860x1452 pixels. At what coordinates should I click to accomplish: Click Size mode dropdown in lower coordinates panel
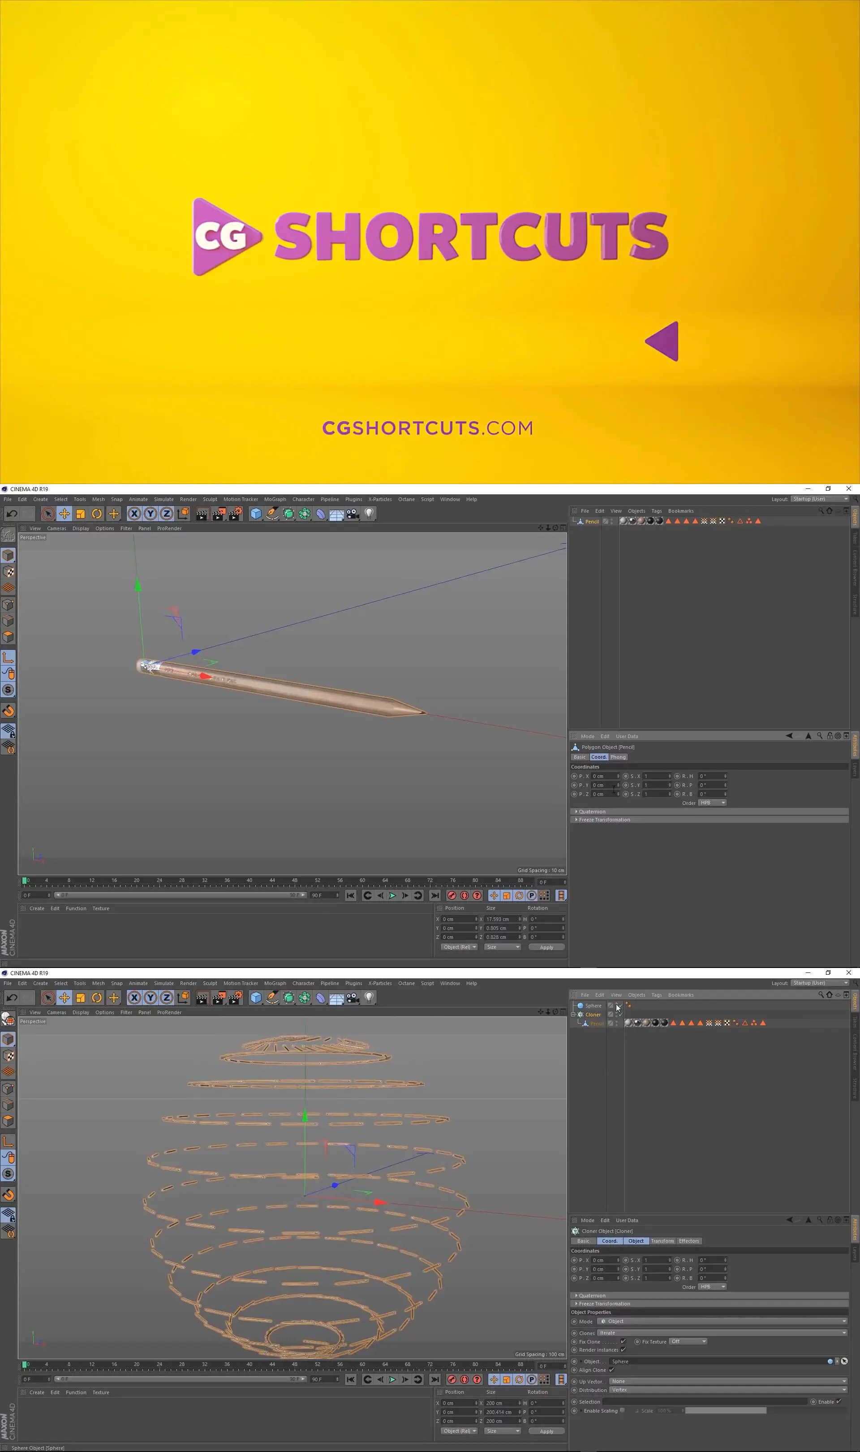[x=503, y=1430]
